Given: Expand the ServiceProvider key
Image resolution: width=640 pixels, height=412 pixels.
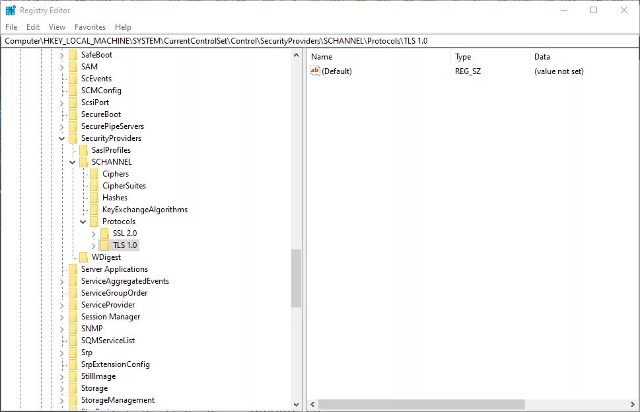Looking at the screenshot, I should pos(61,306).
